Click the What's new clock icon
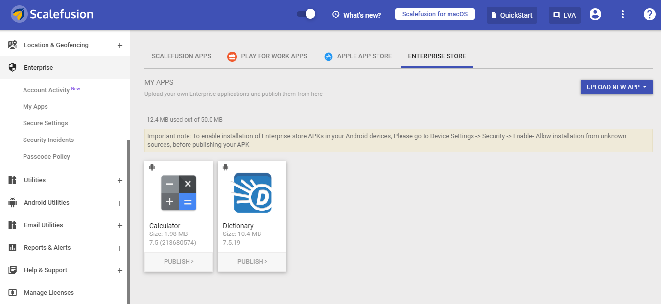The width and height of the screenshot is (661, 304). [336, 15]
